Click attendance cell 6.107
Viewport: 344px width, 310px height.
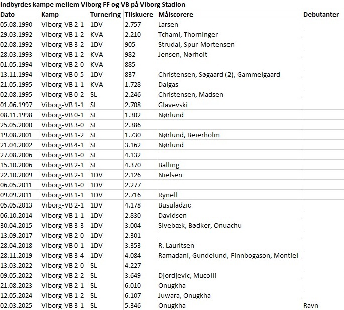click(133, 295)
